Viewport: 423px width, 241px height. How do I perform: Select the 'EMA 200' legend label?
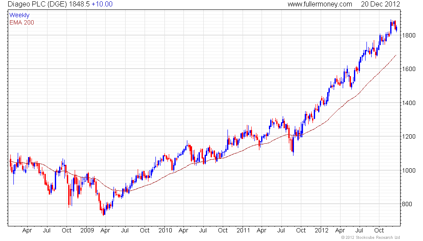click(x=22, y=22)
